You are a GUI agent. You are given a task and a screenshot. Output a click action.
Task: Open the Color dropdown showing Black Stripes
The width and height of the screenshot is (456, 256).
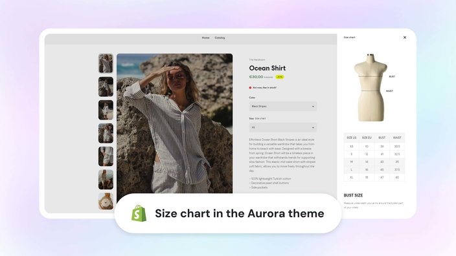tap(283, 107)
